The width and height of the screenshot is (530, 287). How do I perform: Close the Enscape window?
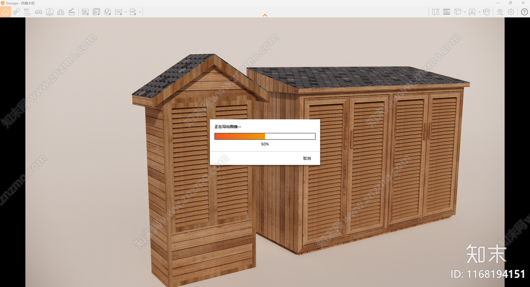click(x=523, y=3)
